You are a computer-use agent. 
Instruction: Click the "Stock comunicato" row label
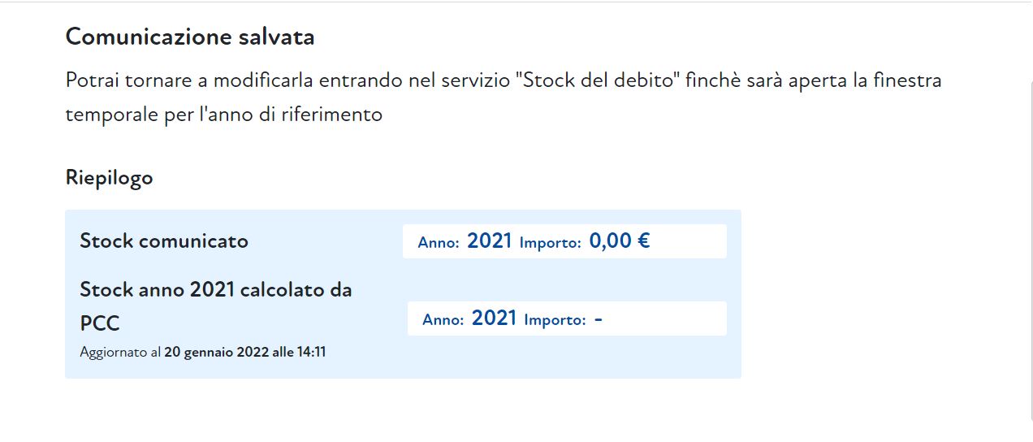tap(164, 241)
